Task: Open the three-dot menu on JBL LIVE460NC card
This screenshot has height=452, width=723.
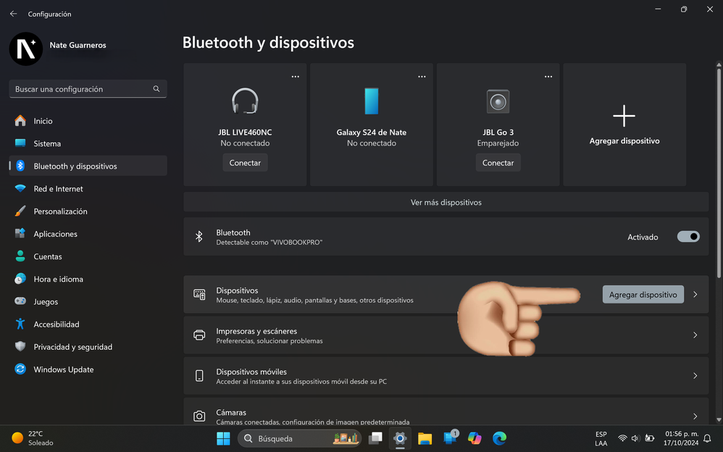Action: (x=295, y=77)
